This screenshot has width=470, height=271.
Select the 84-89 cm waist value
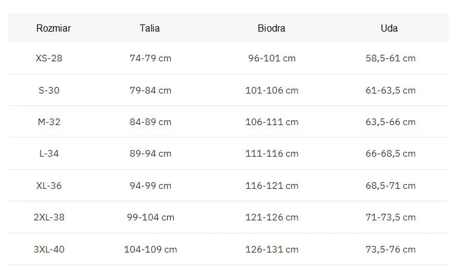[x=151, y=122]
